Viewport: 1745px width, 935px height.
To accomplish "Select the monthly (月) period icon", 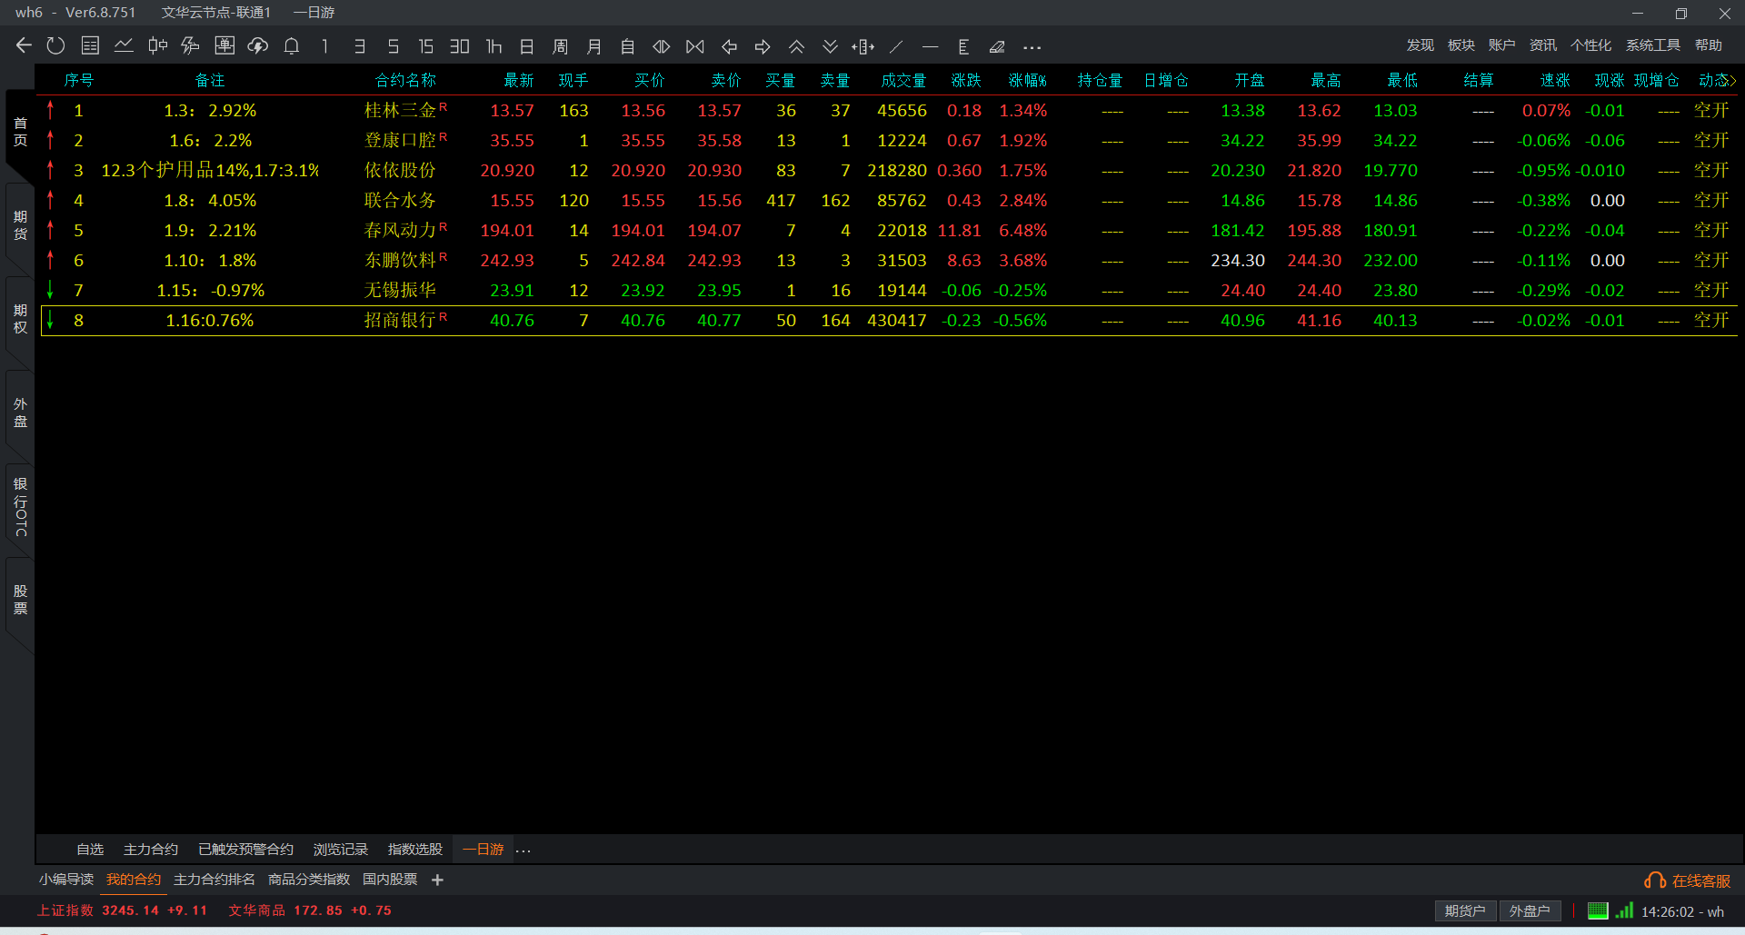I will (594, 46).
